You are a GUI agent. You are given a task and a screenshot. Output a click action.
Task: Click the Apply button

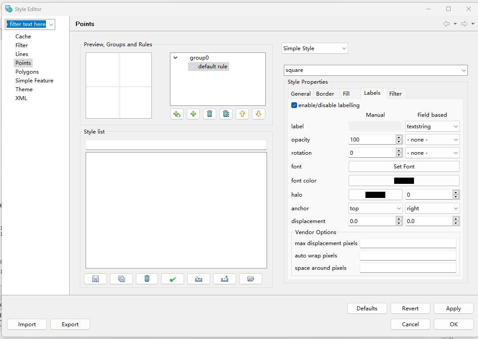[x=454, y=309]
